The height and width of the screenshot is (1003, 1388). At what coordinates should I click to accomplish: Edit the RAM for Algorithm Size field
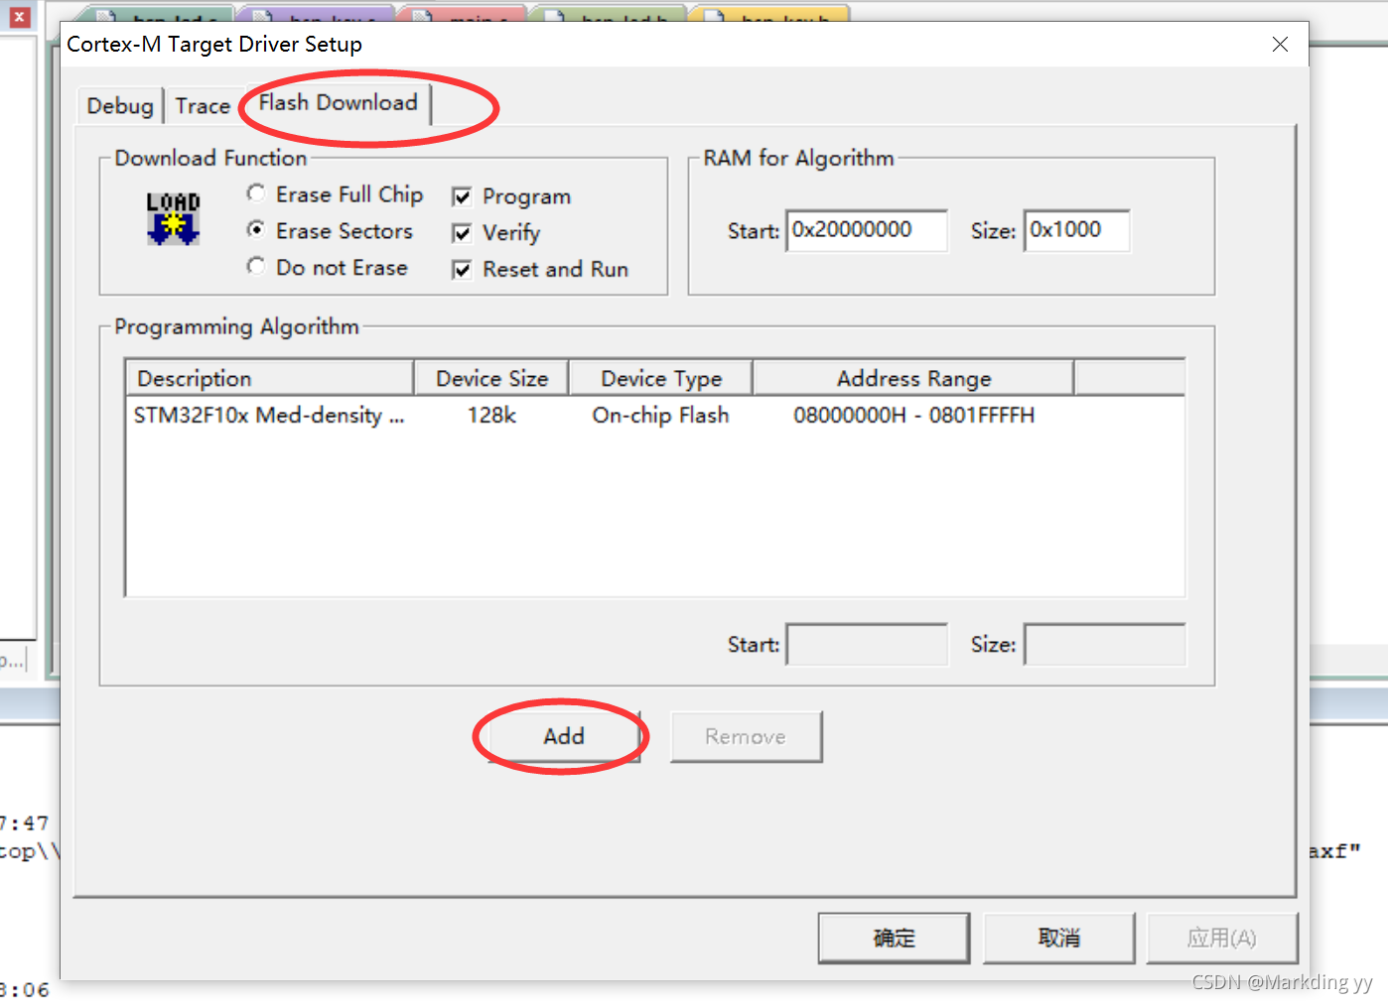tap(1076, 230)
